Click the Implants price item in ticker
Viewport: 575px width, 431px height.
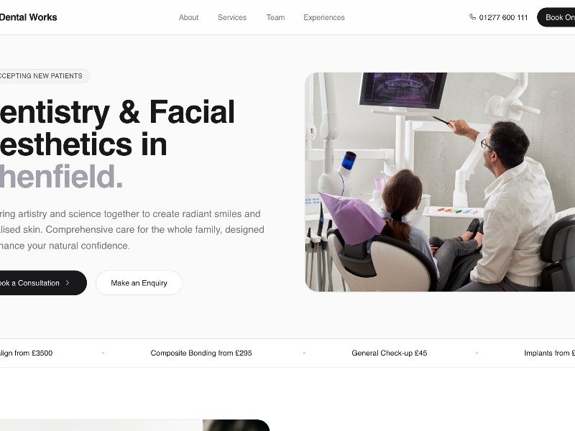[x=549, y=353]
